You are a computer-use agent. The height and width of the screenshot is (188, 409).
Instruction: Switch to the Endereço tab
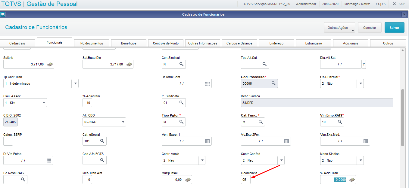pyautogui.click(x=276, y=43)
